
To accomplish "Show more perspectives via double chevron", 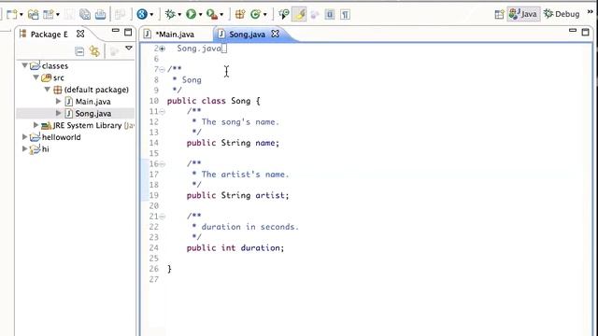I will pos(591,12).
